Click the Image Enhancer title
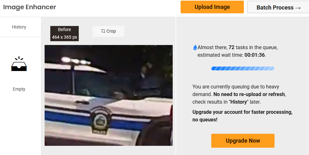309x155 pixels. click(29, 7)
